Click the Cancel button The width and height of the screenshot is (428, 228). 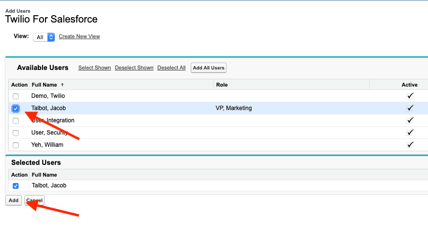point(34,200)
